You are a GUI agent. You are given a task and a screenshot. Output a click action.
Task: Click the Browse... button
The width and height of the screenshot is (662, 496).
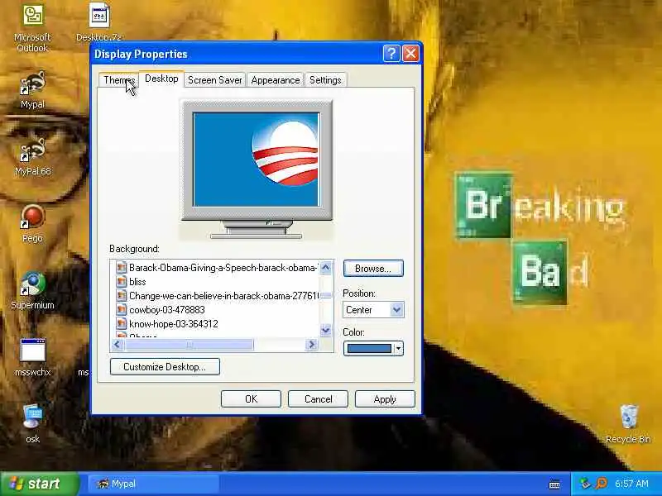(x=373, y=268)
